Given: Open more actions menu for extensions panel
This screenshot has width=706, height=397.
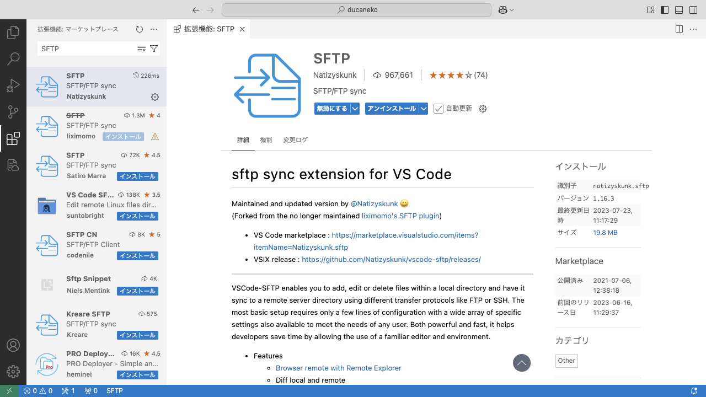Looking at the screenshot, I should pos(153,29).
